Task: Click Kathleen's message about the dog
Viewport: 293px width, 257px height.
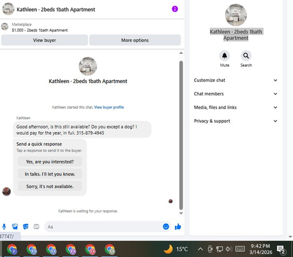Action: [x=82, y=129]
